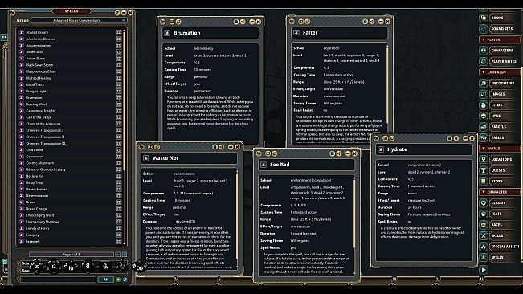
Task: Select the Call of the Deep row
Action: [x=70, y=117]
